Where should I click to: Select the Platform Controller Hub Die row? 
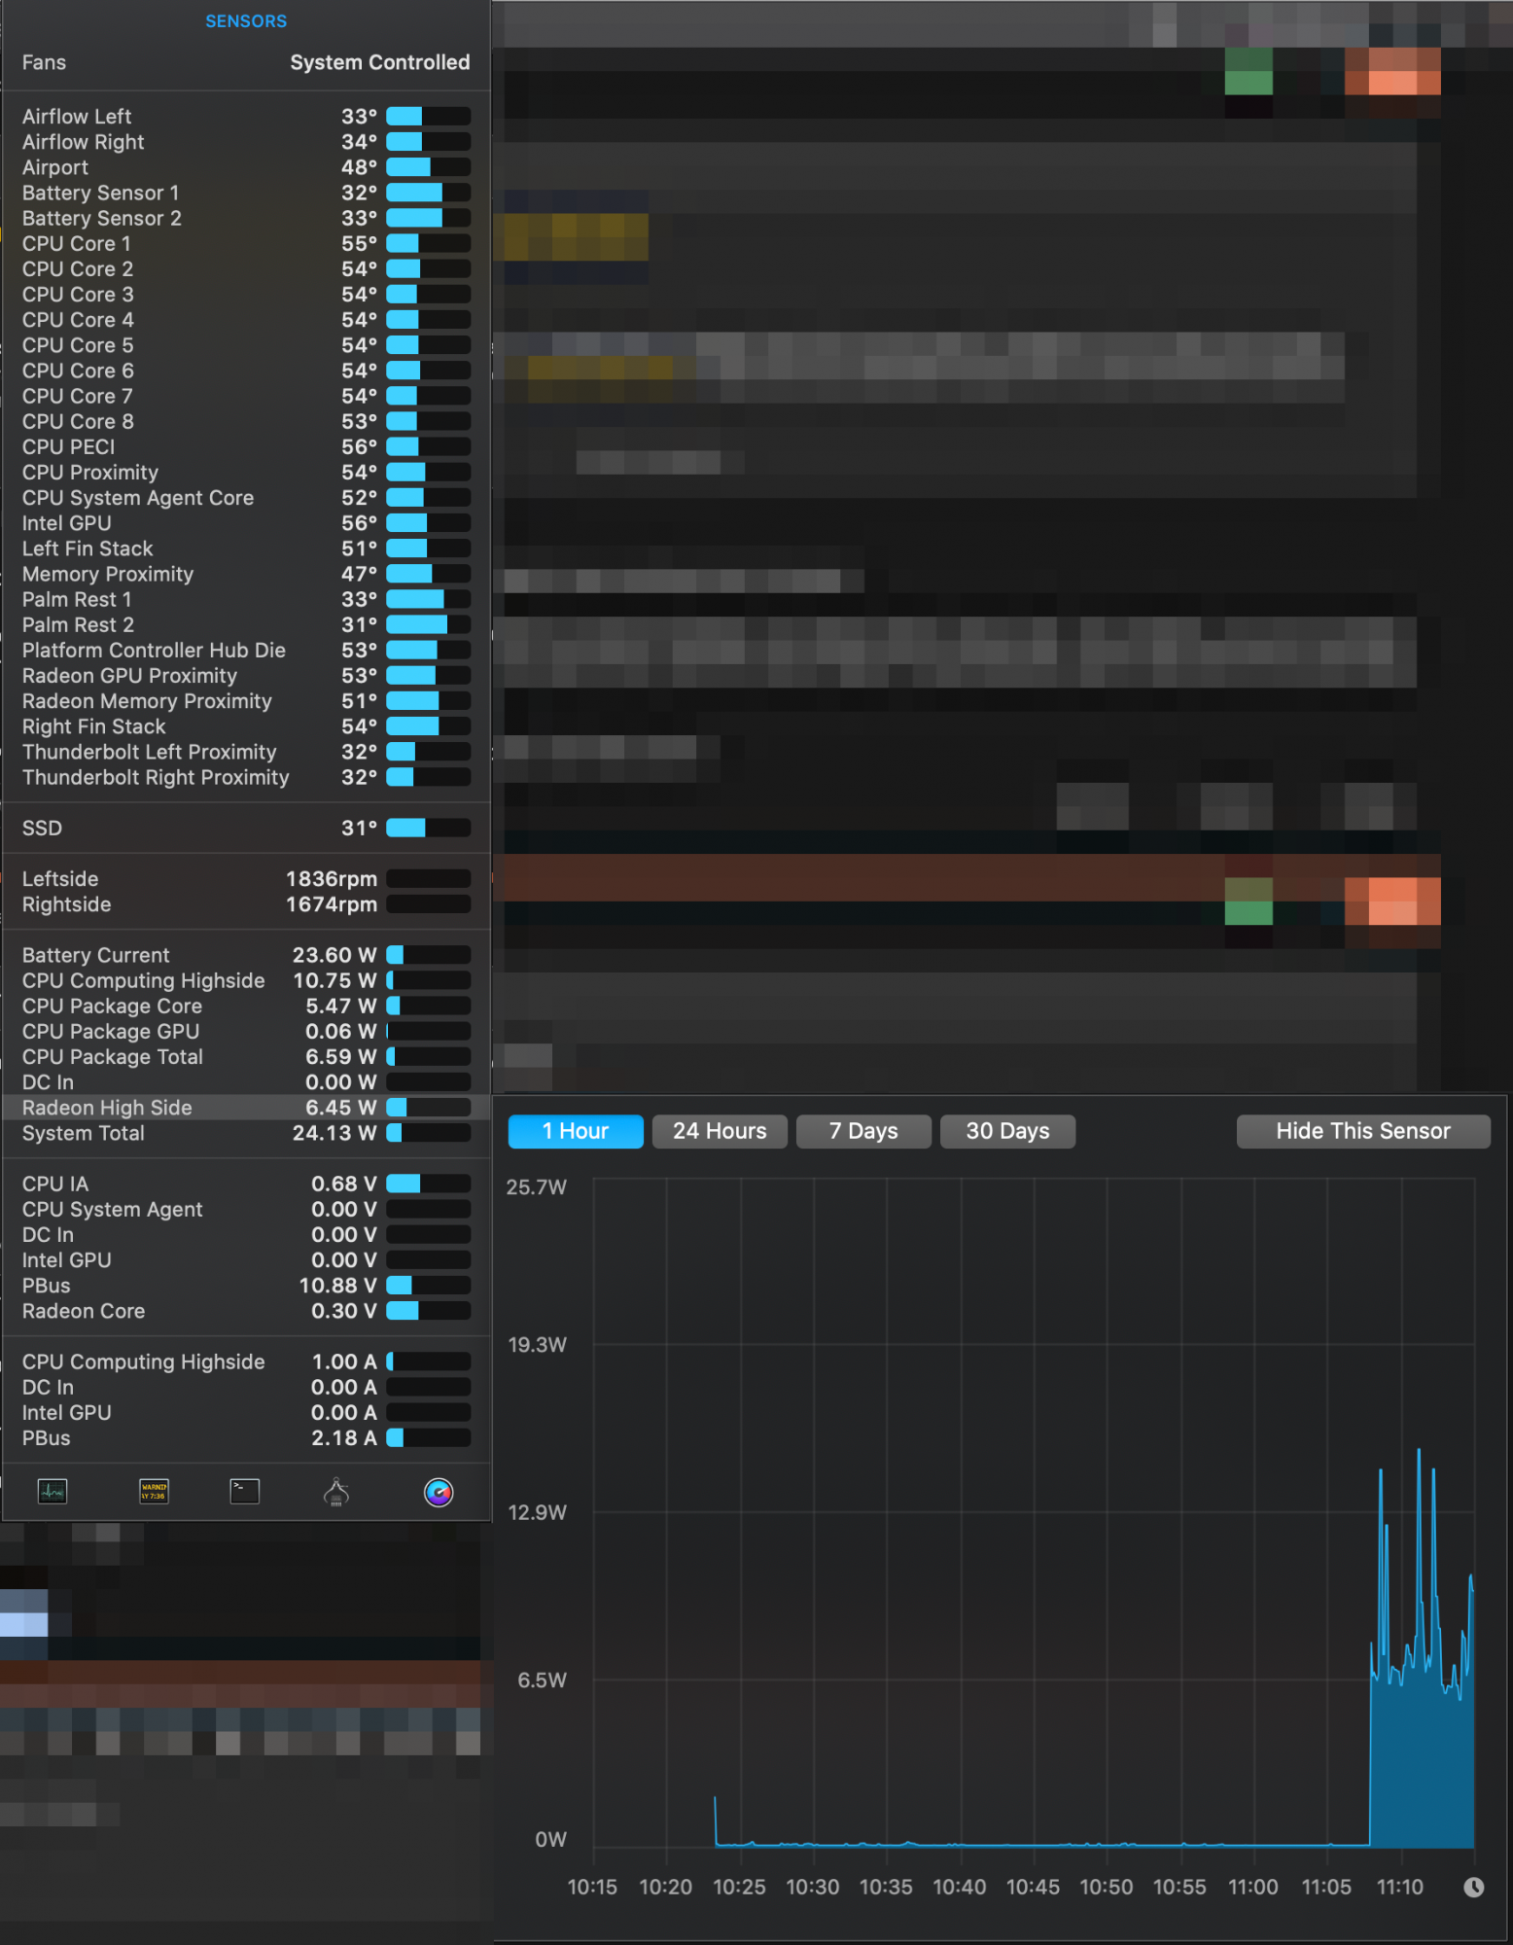pos(246,650)
